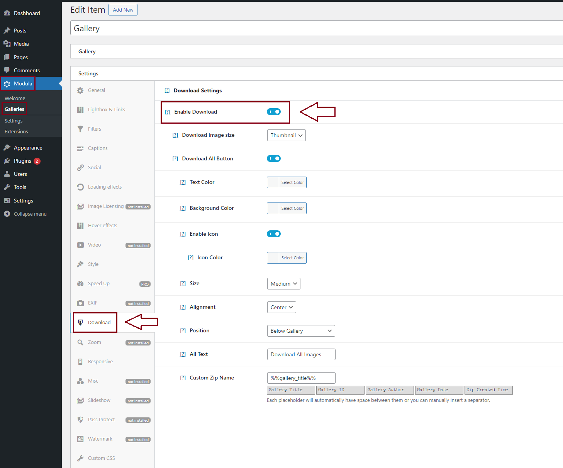Select the Filters funnel icon
563x468 pixels.
click(80, 129)
